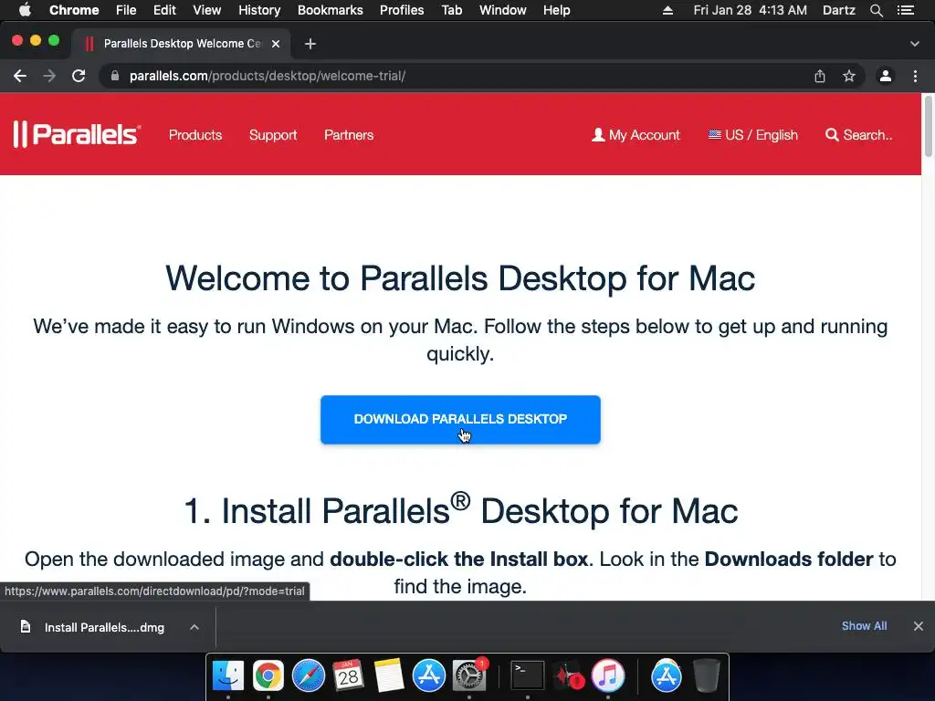Click the address bar URL
This screenshot has width=935, height=701.
pyautogui.click(x=268, y=76)
